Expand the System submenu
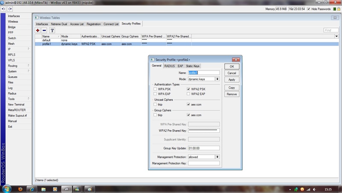Viewport: 342px width, 193px height. 29,71
